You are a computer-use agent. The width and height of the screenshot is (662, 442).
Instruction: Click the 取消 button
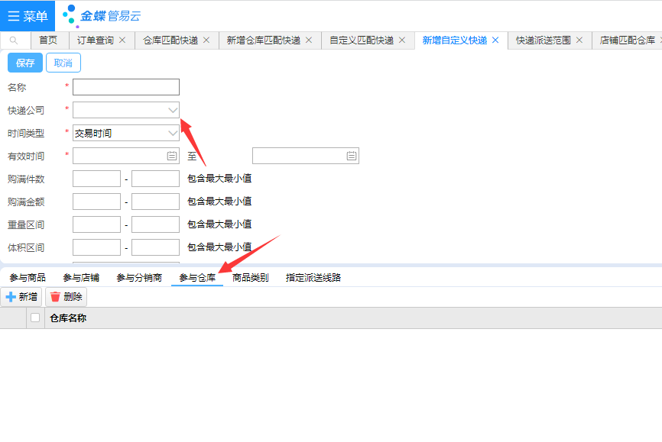click(x=63, y=63)
